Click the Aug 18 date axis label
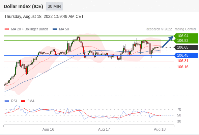 coord(160,129)
